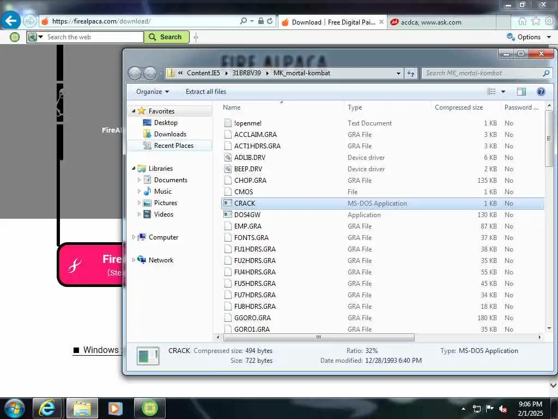Open the browser Tools gear icon
The width and height of the screenshot is (558, 419).
(549, 21)
